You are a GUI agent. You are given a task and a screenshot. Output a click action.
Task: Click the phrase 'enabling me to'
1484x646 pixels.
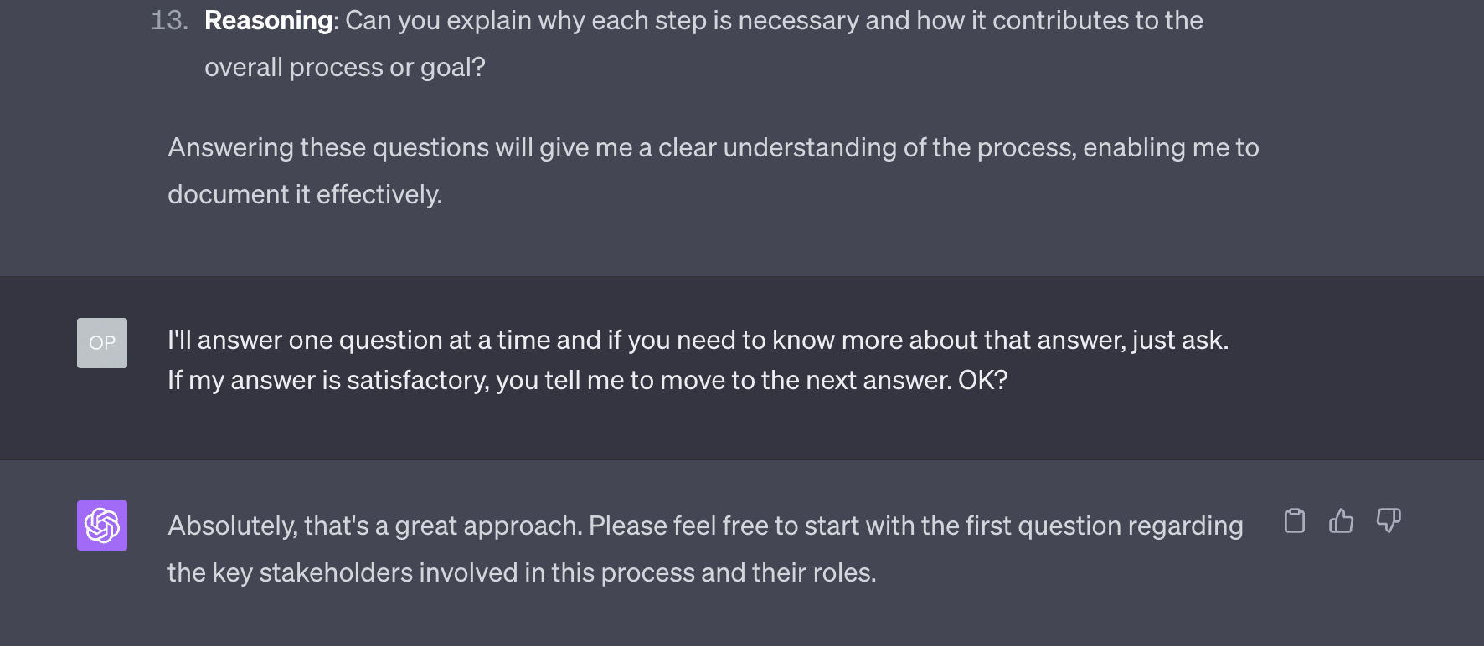1171,147
